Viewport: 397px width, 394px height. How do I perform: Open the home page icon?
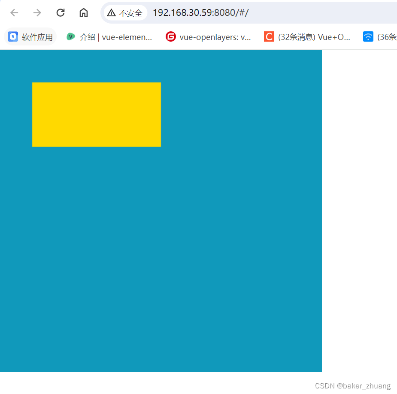[x=84, y=12]
